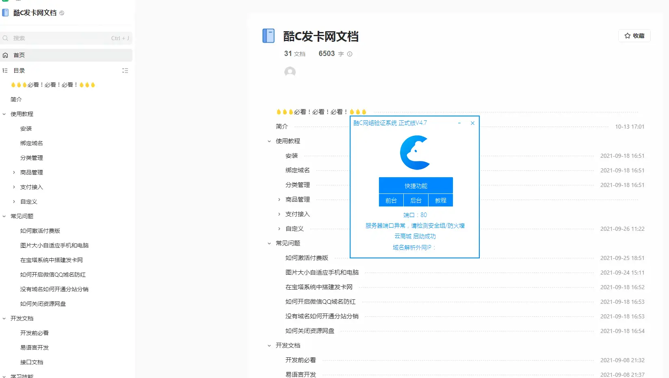The height and width of the screenshot is (378, 669).
Task: Click the 快捷功能 button in the dialog
Action: coord(415,185)
